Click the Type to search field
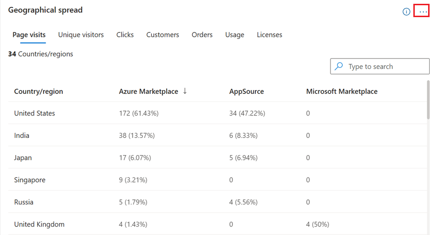The image size is (430, 235). coord(386,67)
